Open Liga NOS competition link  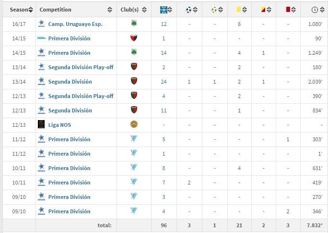tap(59, 125)
